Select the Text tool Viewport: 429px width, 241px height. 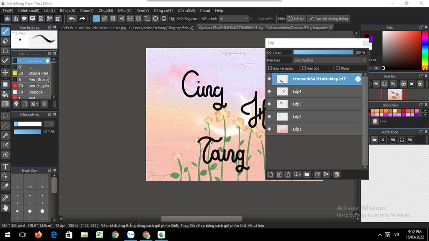(5, 167)
